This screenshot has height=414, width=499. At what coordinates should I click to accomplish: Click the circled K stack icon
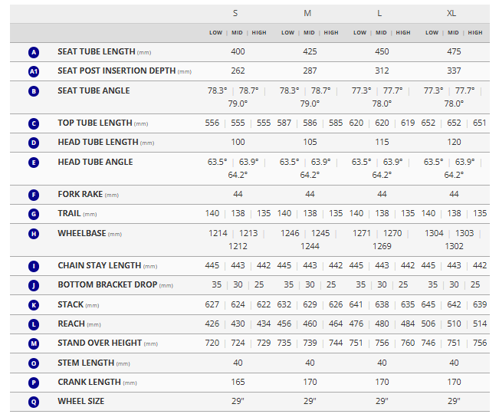pos(34,305)
